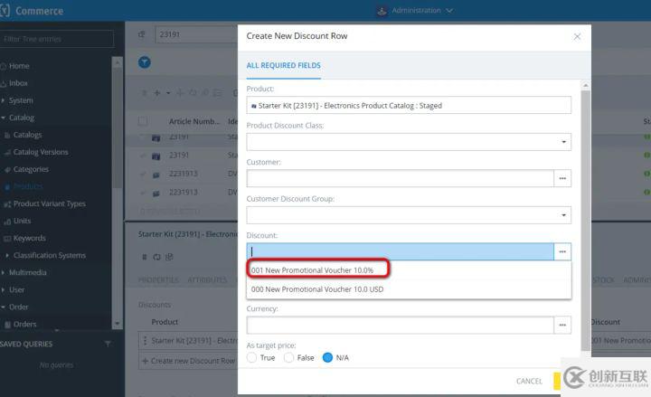This screenshot has width=651, height=397.
Task: Expand Classification Systems node
Action: pyautogui.click(x=7, y=255)
